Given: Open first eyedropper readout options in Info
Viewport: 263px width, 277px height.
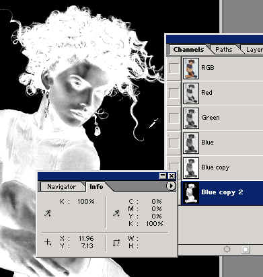Looking at the screenshot, I should tap(48, 213).
